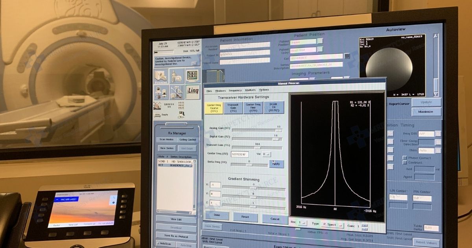The height and width of the screenshot is (248, 472).
Task: Open the Windows menu in Manual Prescan
Action: click(x=221, y=91)
